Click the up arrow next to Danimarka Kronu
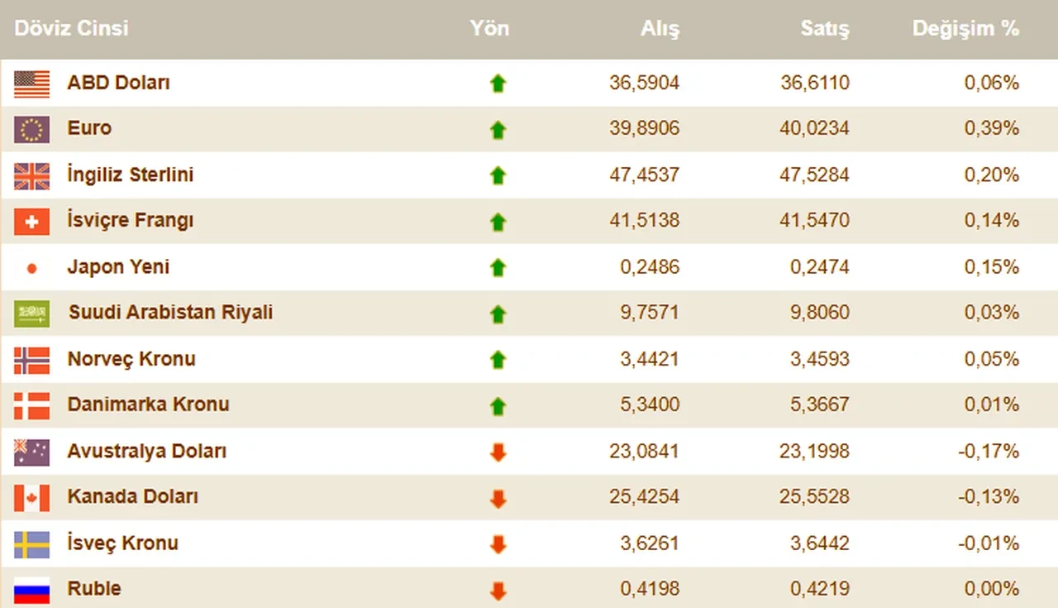This screenshot has height=608, width=1058. pos(498,405)
